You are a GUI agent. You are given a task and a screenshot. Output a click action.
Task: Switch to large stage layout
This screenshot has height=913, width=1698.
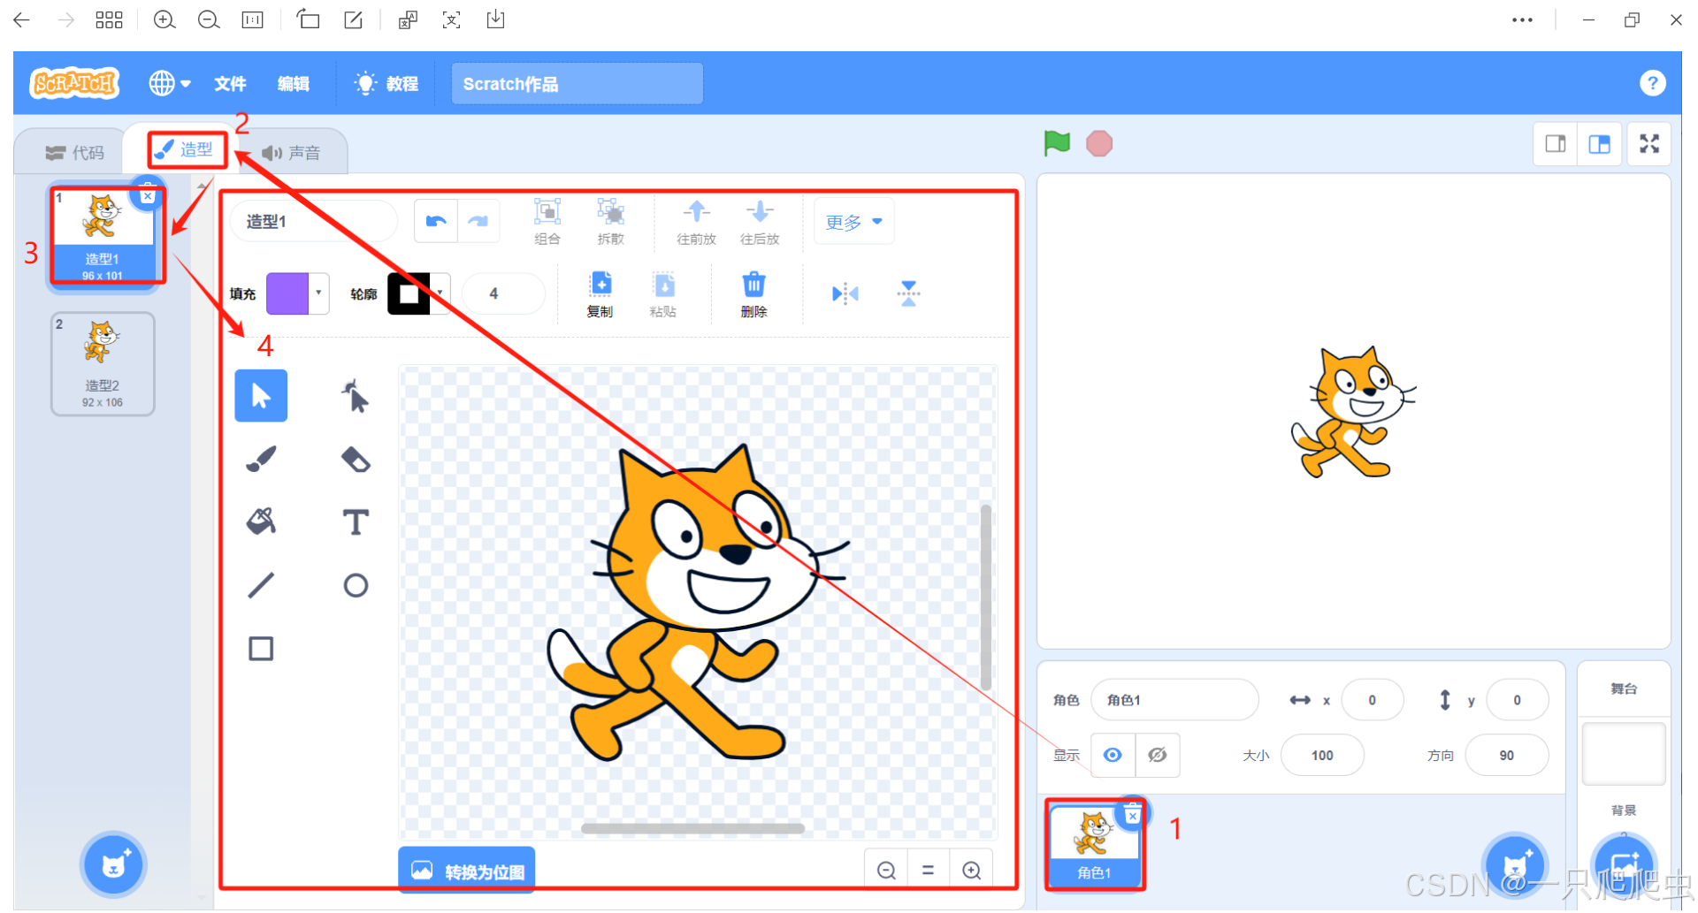[x=1600, y=144]
